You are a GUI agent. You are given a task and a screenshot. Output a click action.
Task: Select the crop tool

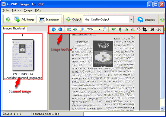pyautogui.click(x=145, y=29)
